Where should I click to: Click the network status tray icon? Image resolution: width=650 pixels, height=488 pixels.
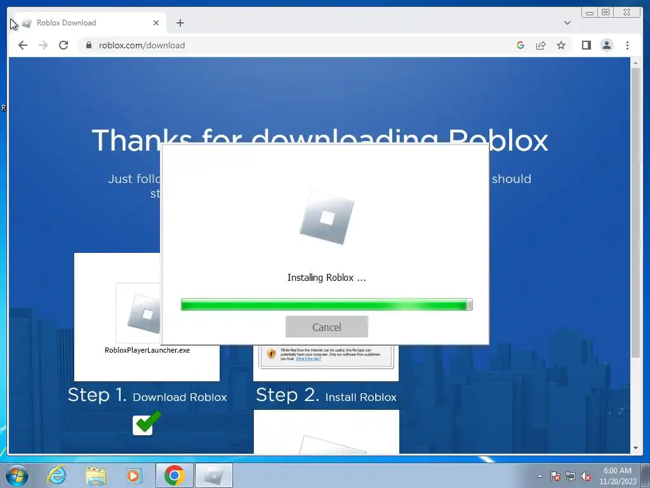(x=571, y=476)
